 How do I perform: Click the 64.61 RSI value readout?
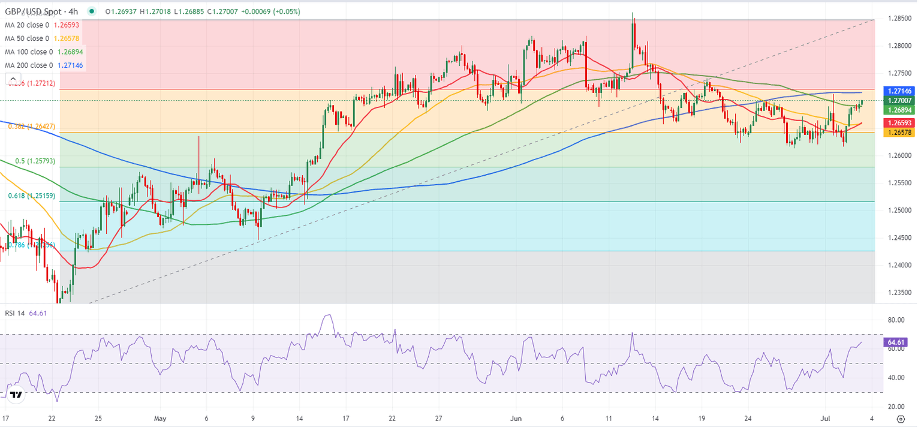[38, 314]
